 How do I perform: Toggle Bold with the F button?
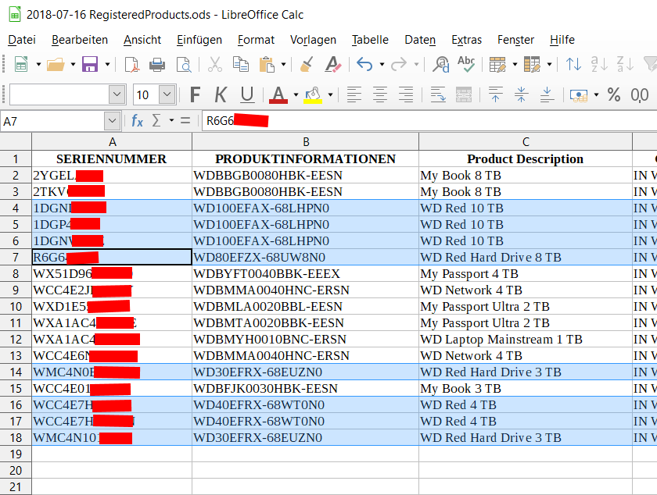tap(195, 95)
